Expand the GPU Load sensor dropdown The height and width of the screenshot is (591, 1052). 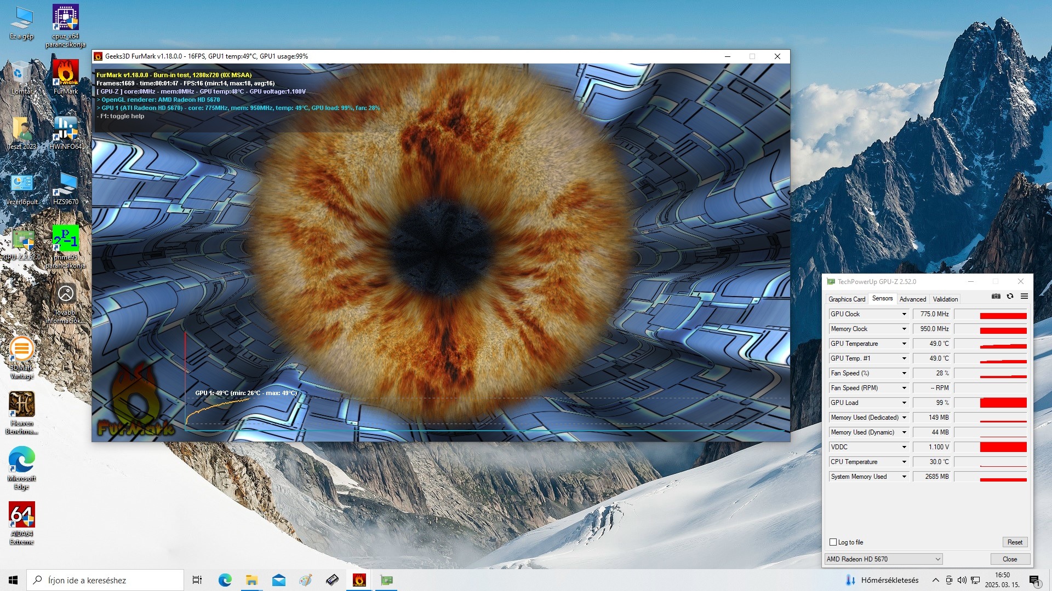904,403
